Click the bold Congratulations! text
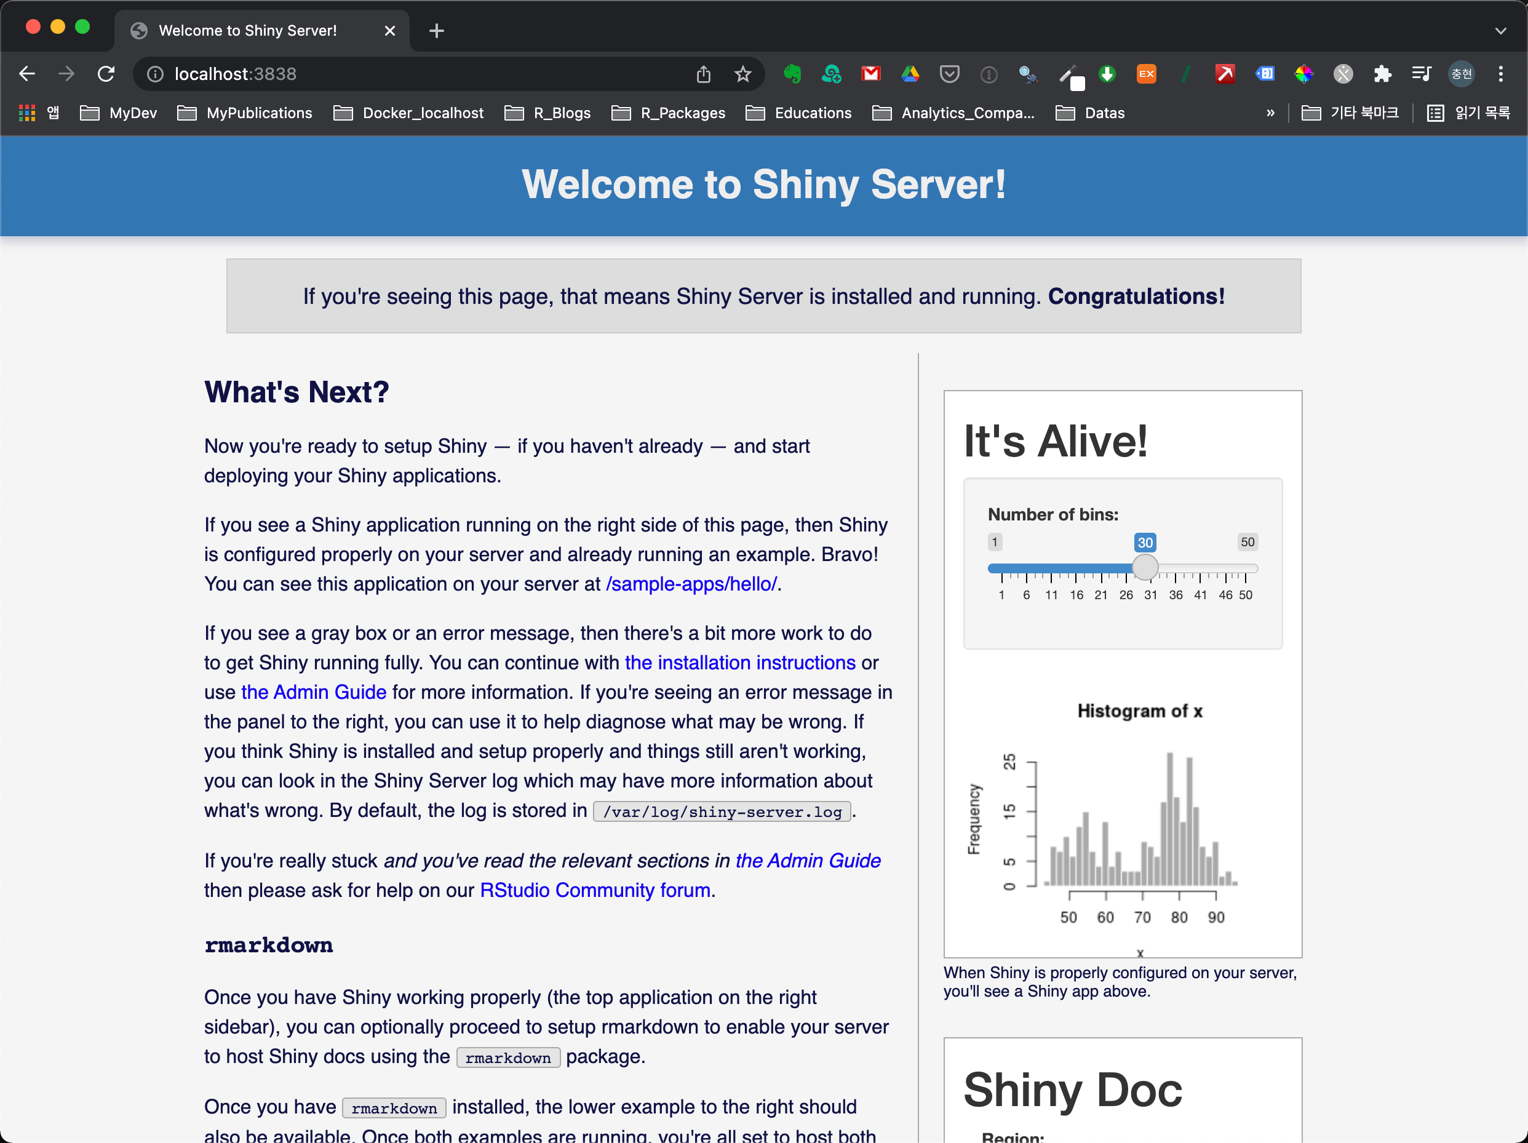1528x1143 pixels. pos(1136,297)
